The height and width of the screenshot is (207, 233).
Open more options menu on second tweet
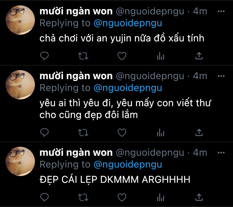point(221,76)
